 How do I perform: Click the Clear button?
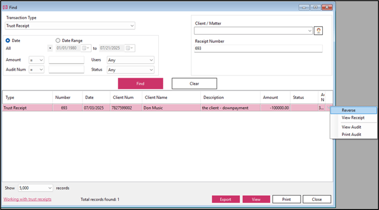tap(194, 83)
